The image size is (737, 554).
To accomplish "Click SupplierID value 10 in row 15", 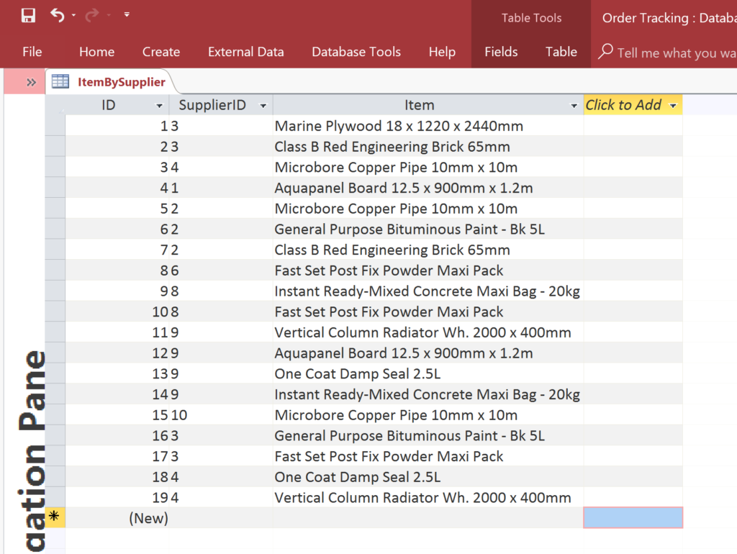I will [x=221, y=415].
